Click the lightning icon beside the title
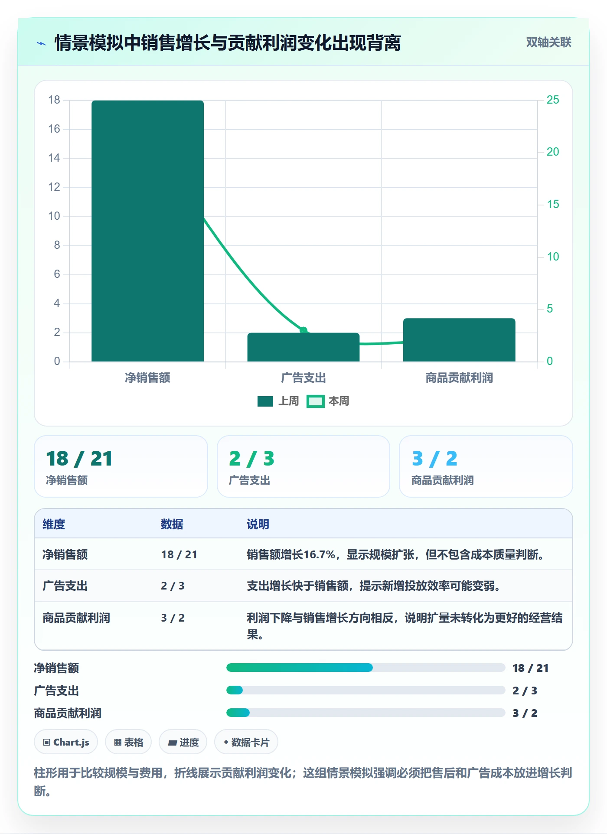The image size is (607, 834). [41, 43]
